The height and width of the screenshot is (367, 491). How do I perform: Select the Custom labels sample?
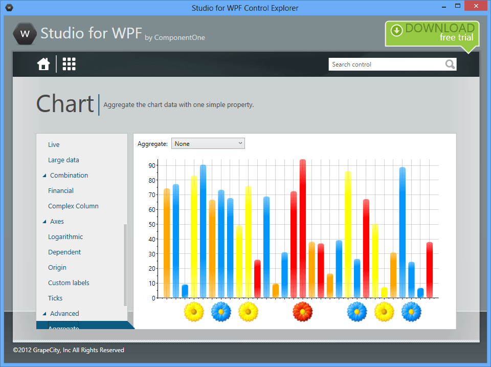click(69, 283)
